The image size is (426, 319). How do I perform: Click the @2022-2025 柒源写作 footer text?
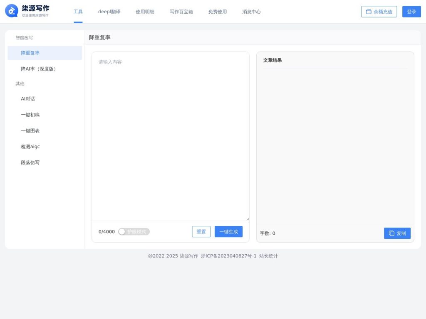click(173, 256)
